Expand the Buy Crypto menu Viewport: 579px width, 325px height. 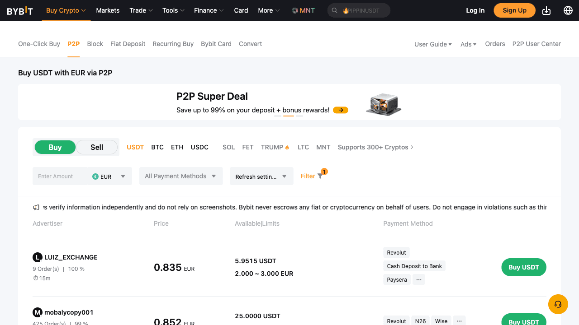66,10
